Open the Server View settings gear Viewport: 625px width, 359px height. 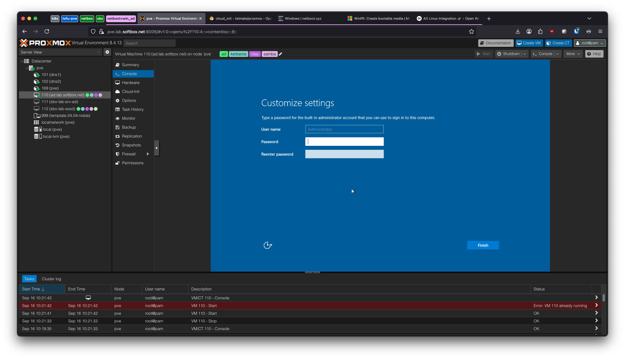[x=107, y=52]
